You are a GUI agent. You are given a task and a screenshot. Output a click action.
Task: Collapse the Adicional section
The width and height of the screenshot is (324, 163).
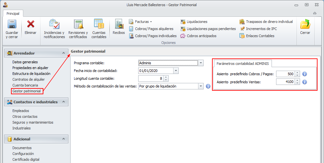[63, 139]
